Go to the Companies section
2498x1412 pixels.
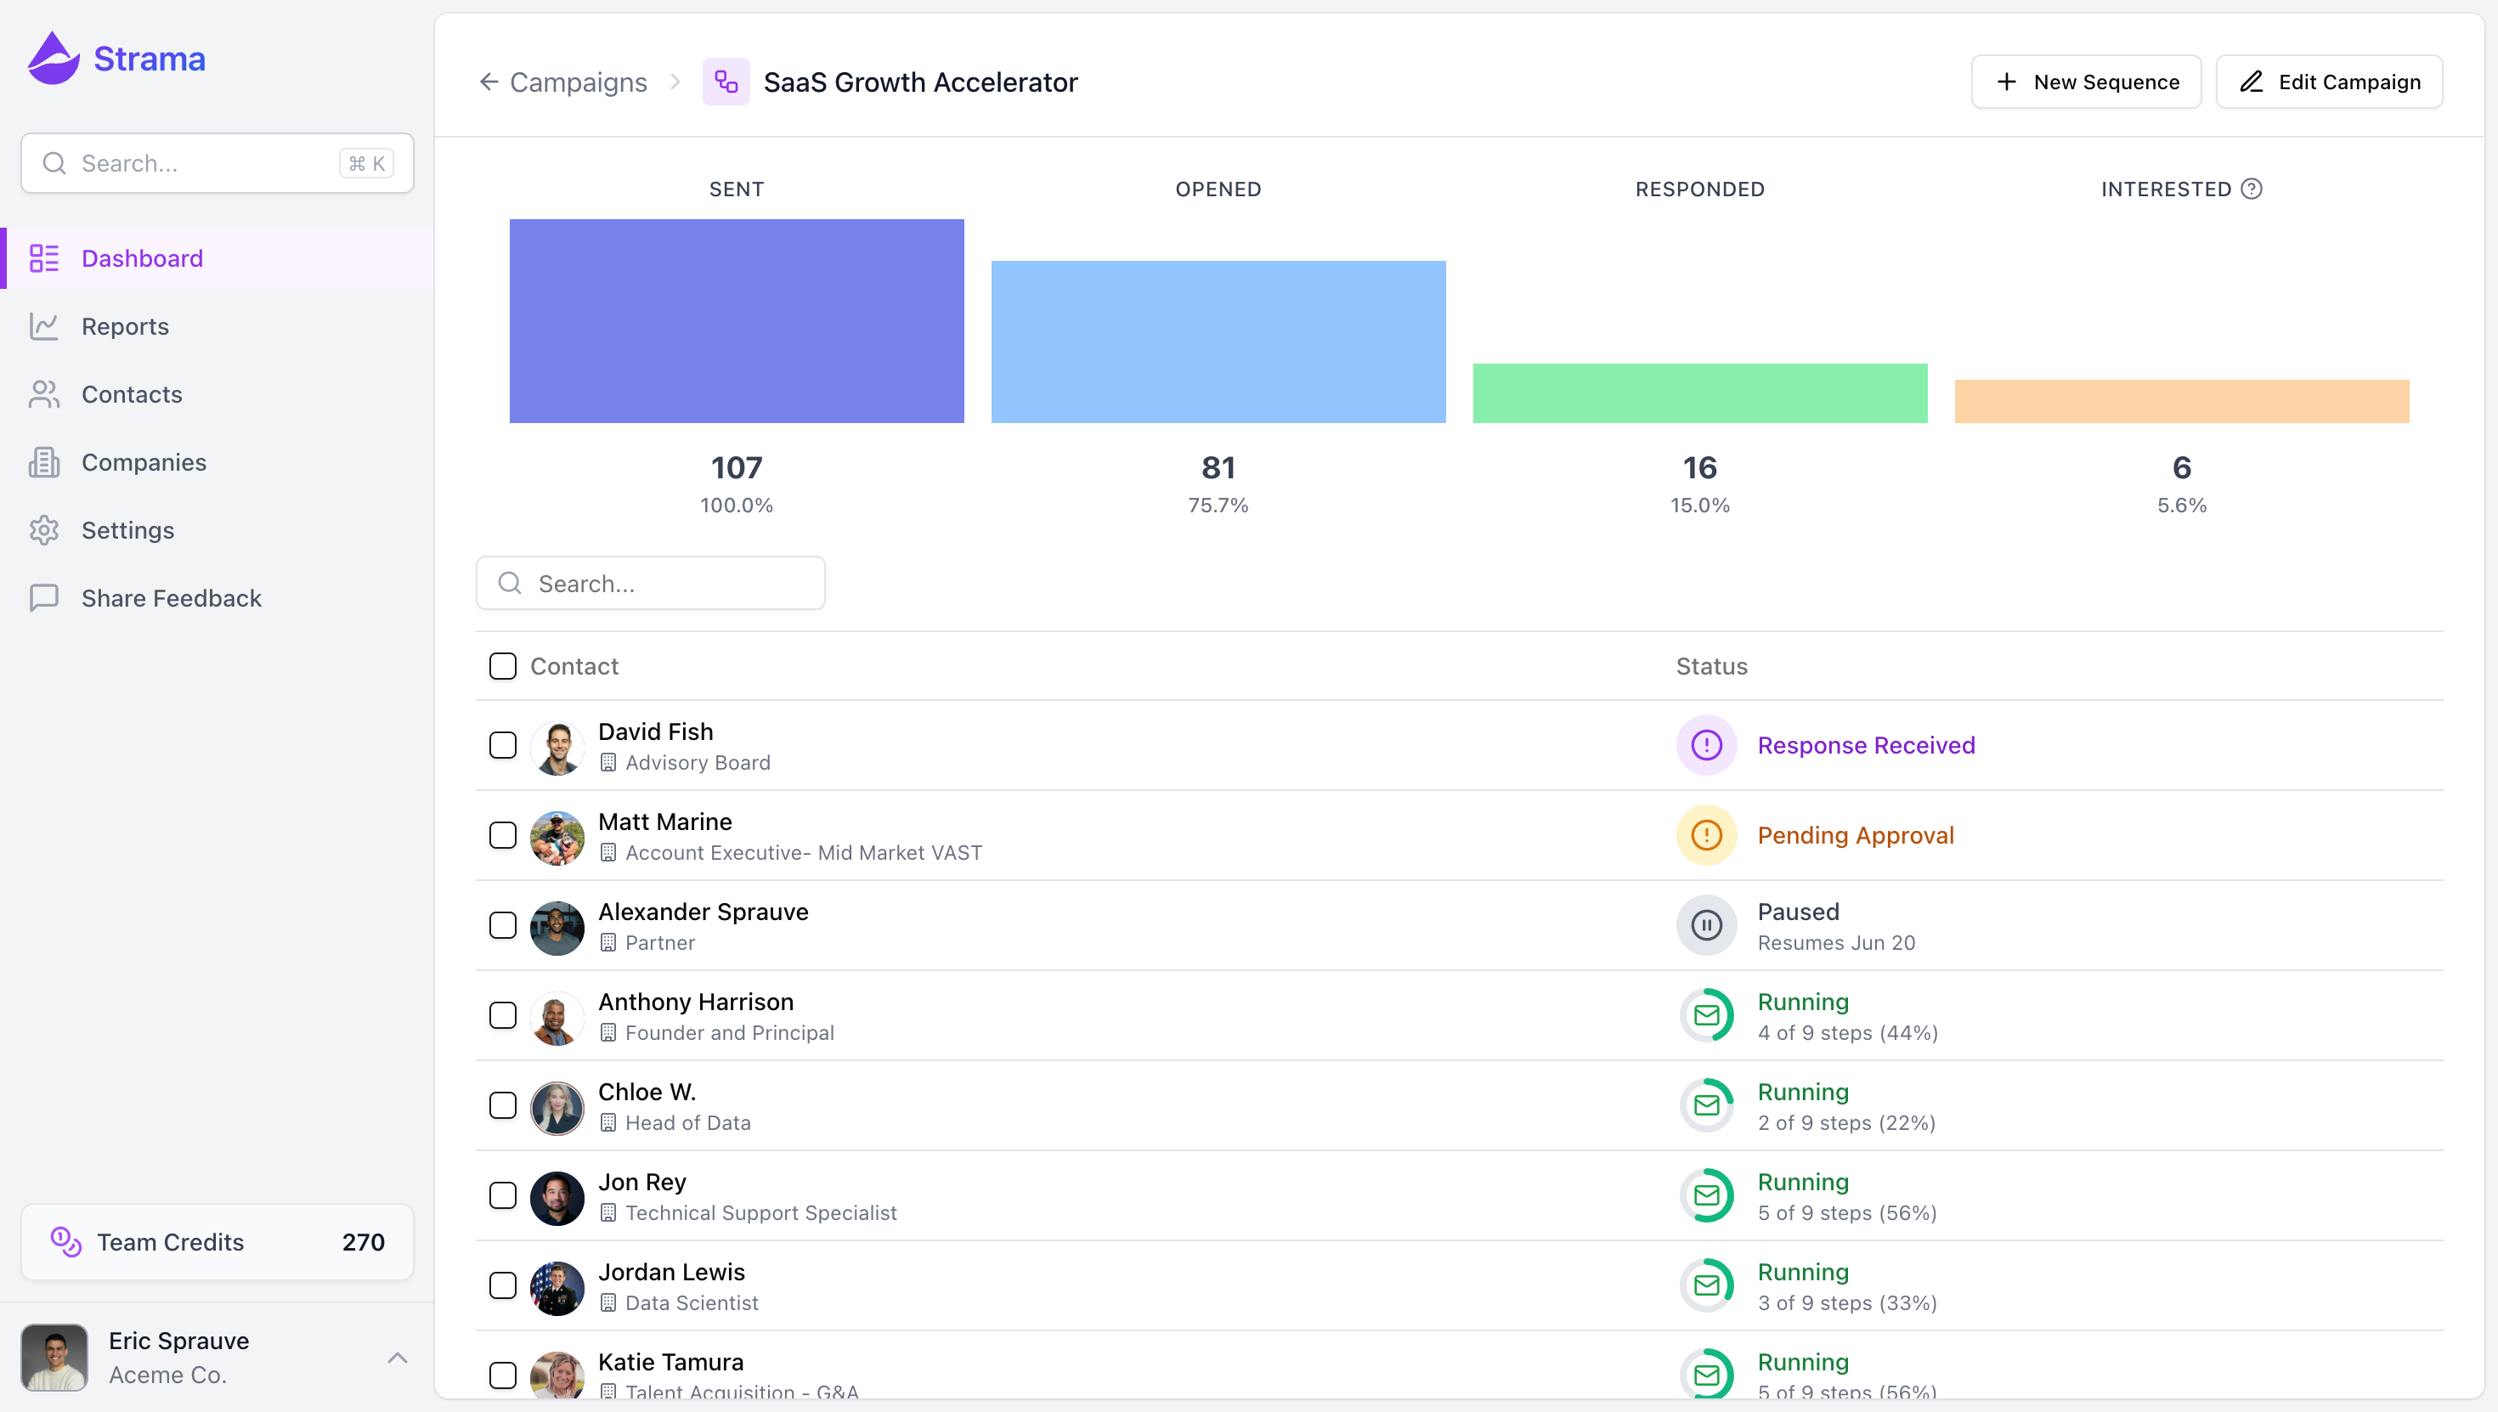tap(144, 462)
